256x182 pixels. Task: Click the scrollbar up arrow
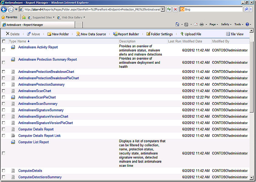click(x=251, y=30)
